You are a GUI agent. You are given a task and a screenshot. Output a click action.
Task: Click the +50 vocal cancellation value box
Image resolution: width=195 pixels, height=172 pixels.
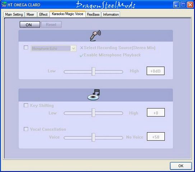point(156,137)
